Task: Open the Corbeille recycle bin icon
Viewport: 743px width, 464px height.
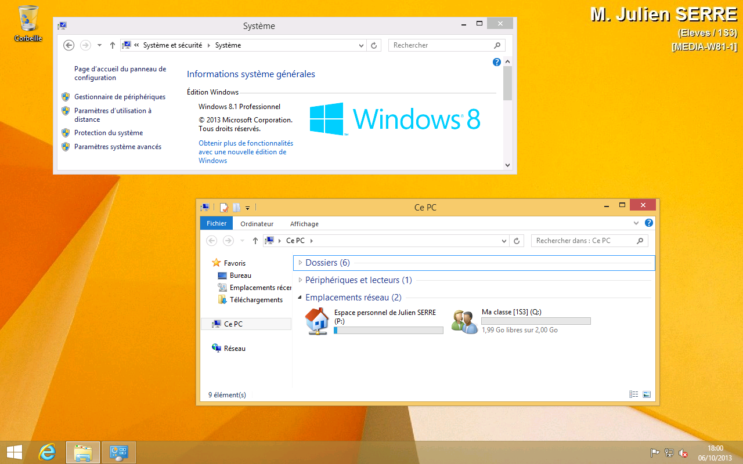Action: [x=28, y=23]
